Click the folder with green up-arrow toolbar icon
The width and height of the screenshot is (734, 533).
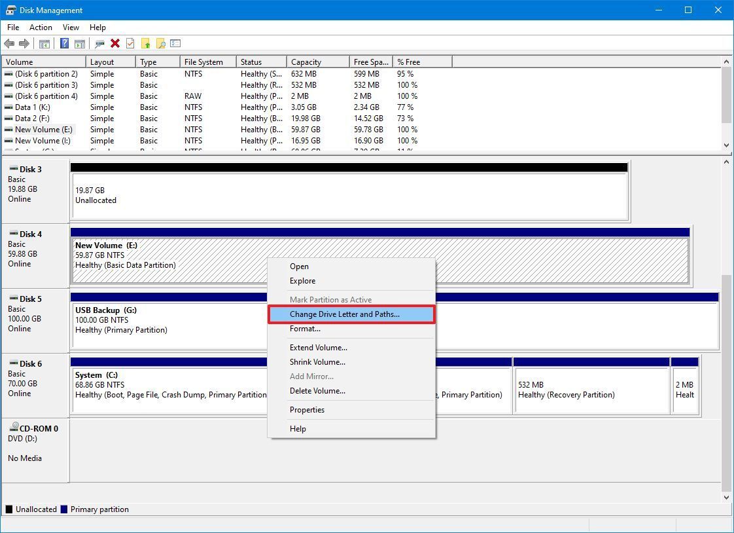[145, 43]
